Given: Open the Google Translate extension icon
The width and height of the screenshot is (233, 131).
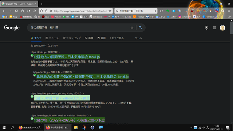Looking at the screenshot, I should (x=180, y=11).
